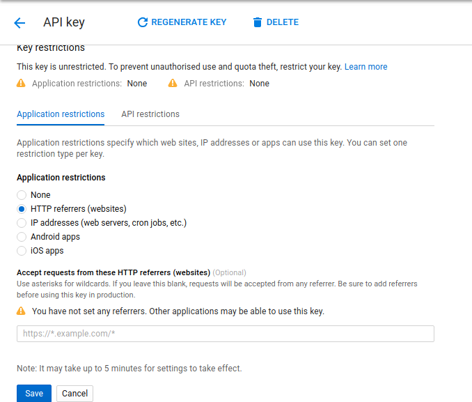Click the Cancel button

(x=74, y=393)
